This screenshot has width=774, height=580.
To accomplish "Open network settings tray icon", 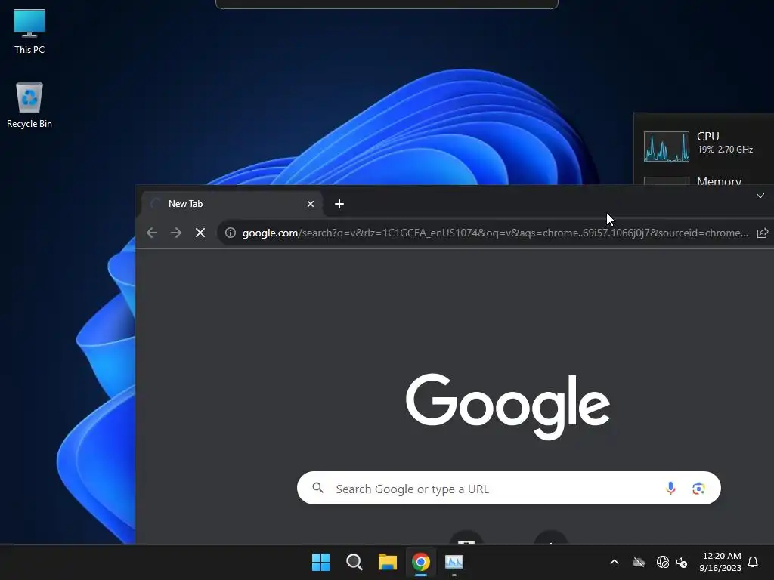I will pyautogui.click(x=662, y=562).
